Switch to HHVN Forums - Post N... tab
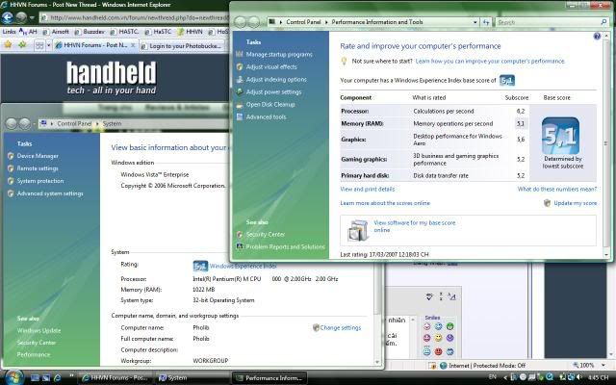This screenshot has width=616, height=385. pyautogui.click(x=95, y=45)
